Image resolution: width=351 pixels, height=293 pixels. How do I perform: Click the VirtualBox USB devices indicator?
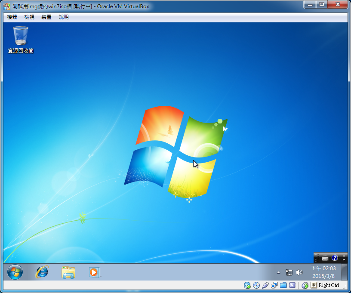click(265, 285)
